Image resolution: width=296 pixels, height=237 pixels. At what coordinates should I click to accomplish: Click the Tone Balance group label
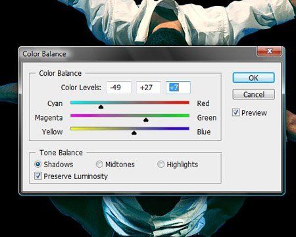click(x=61, y=153)
